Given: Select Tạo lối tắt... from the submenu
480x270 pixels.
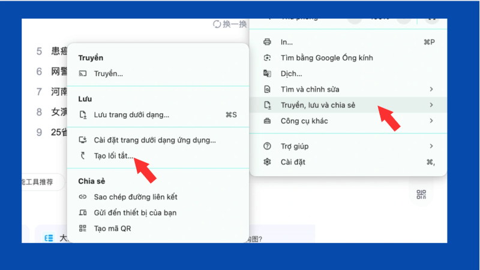Looking at the screenshot, I should pyautogui.click(x=113, y=156).
